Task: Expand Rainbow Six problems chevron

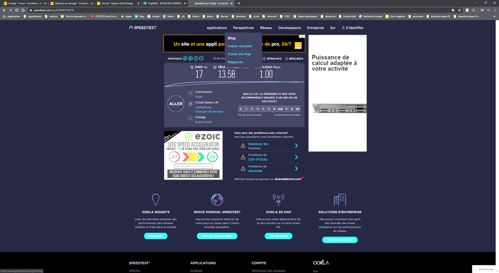Action: point(296,145)
